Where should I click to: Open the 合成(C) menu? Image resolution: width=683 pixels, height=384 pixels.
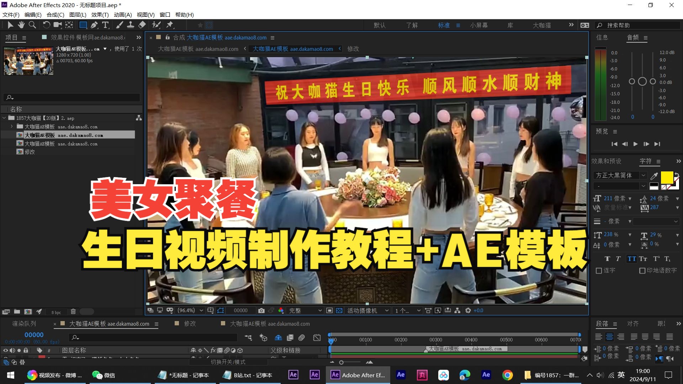click(55, 15)
